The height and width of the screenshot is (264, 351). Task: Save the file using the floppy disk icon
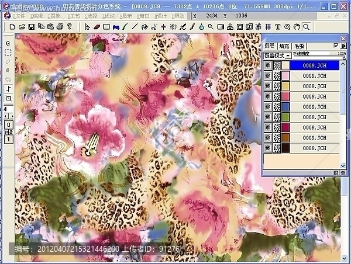click(x=32, y=27)
